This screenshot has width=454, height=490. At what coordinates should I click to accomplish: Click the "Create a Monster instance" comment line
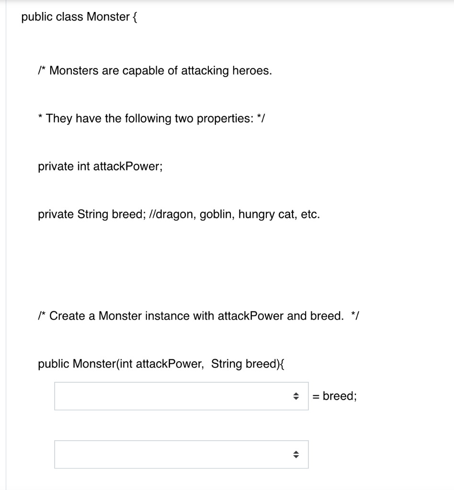tap(199, 316)
